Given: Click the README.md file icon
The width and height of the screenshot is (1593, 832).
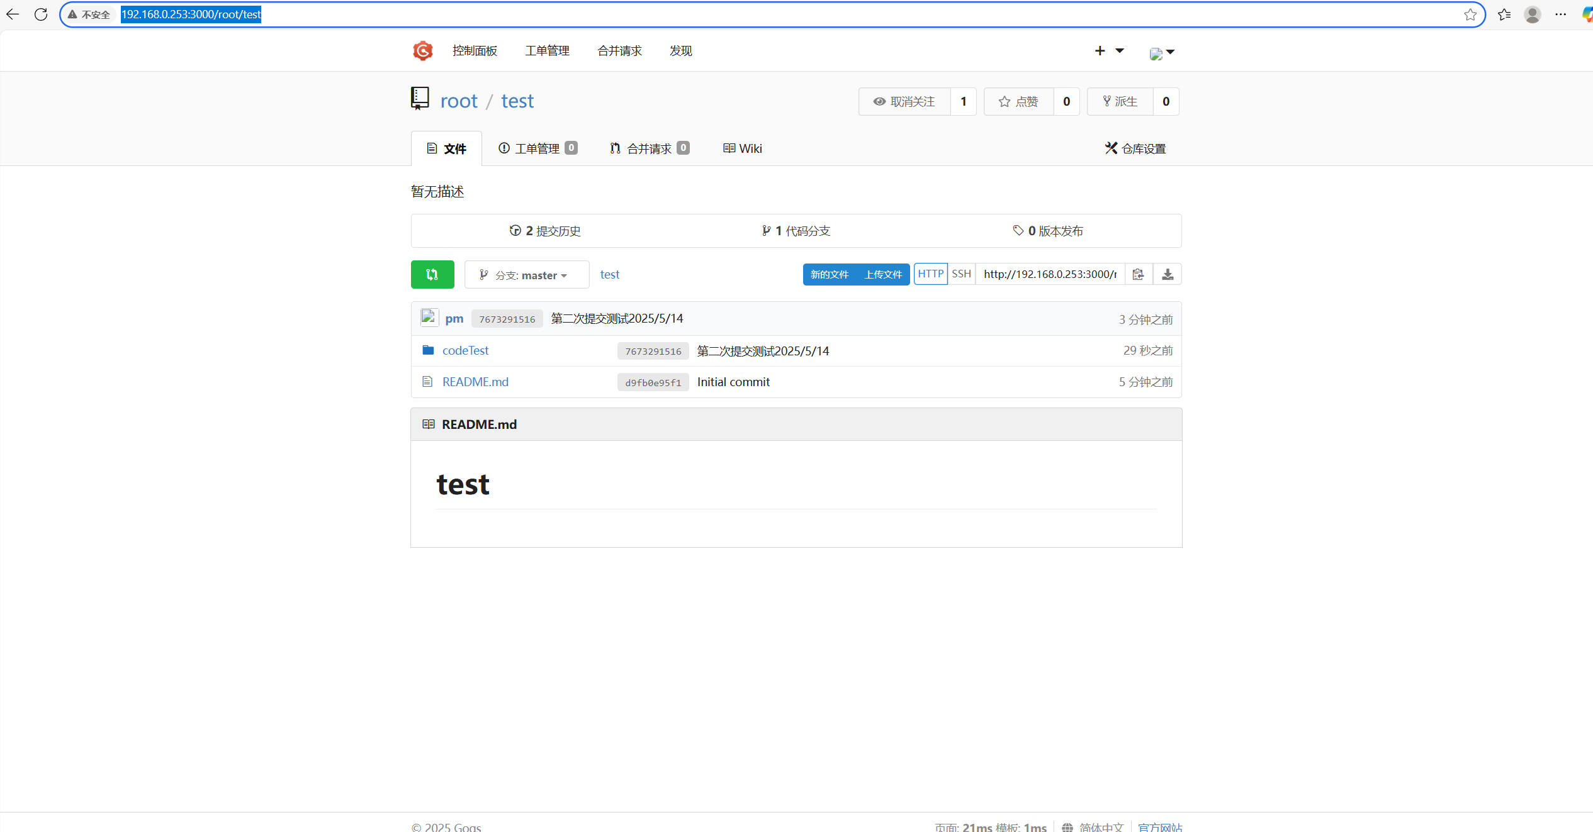Looking at the screenshot, I should [x=428, y=382].
